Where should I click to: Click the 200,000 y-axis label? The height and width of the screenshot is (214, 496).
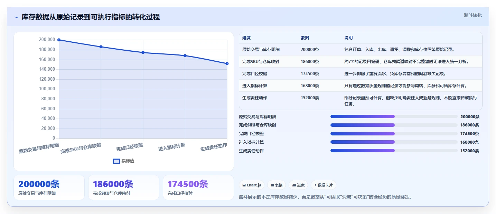click(x=47, y=40)
